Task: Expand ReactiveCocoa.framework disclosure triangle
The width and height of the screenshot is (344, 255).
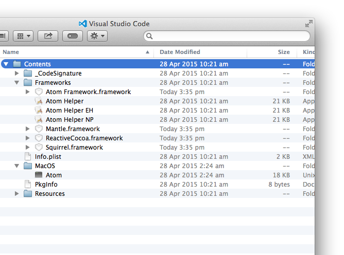Action: point(27,138)
